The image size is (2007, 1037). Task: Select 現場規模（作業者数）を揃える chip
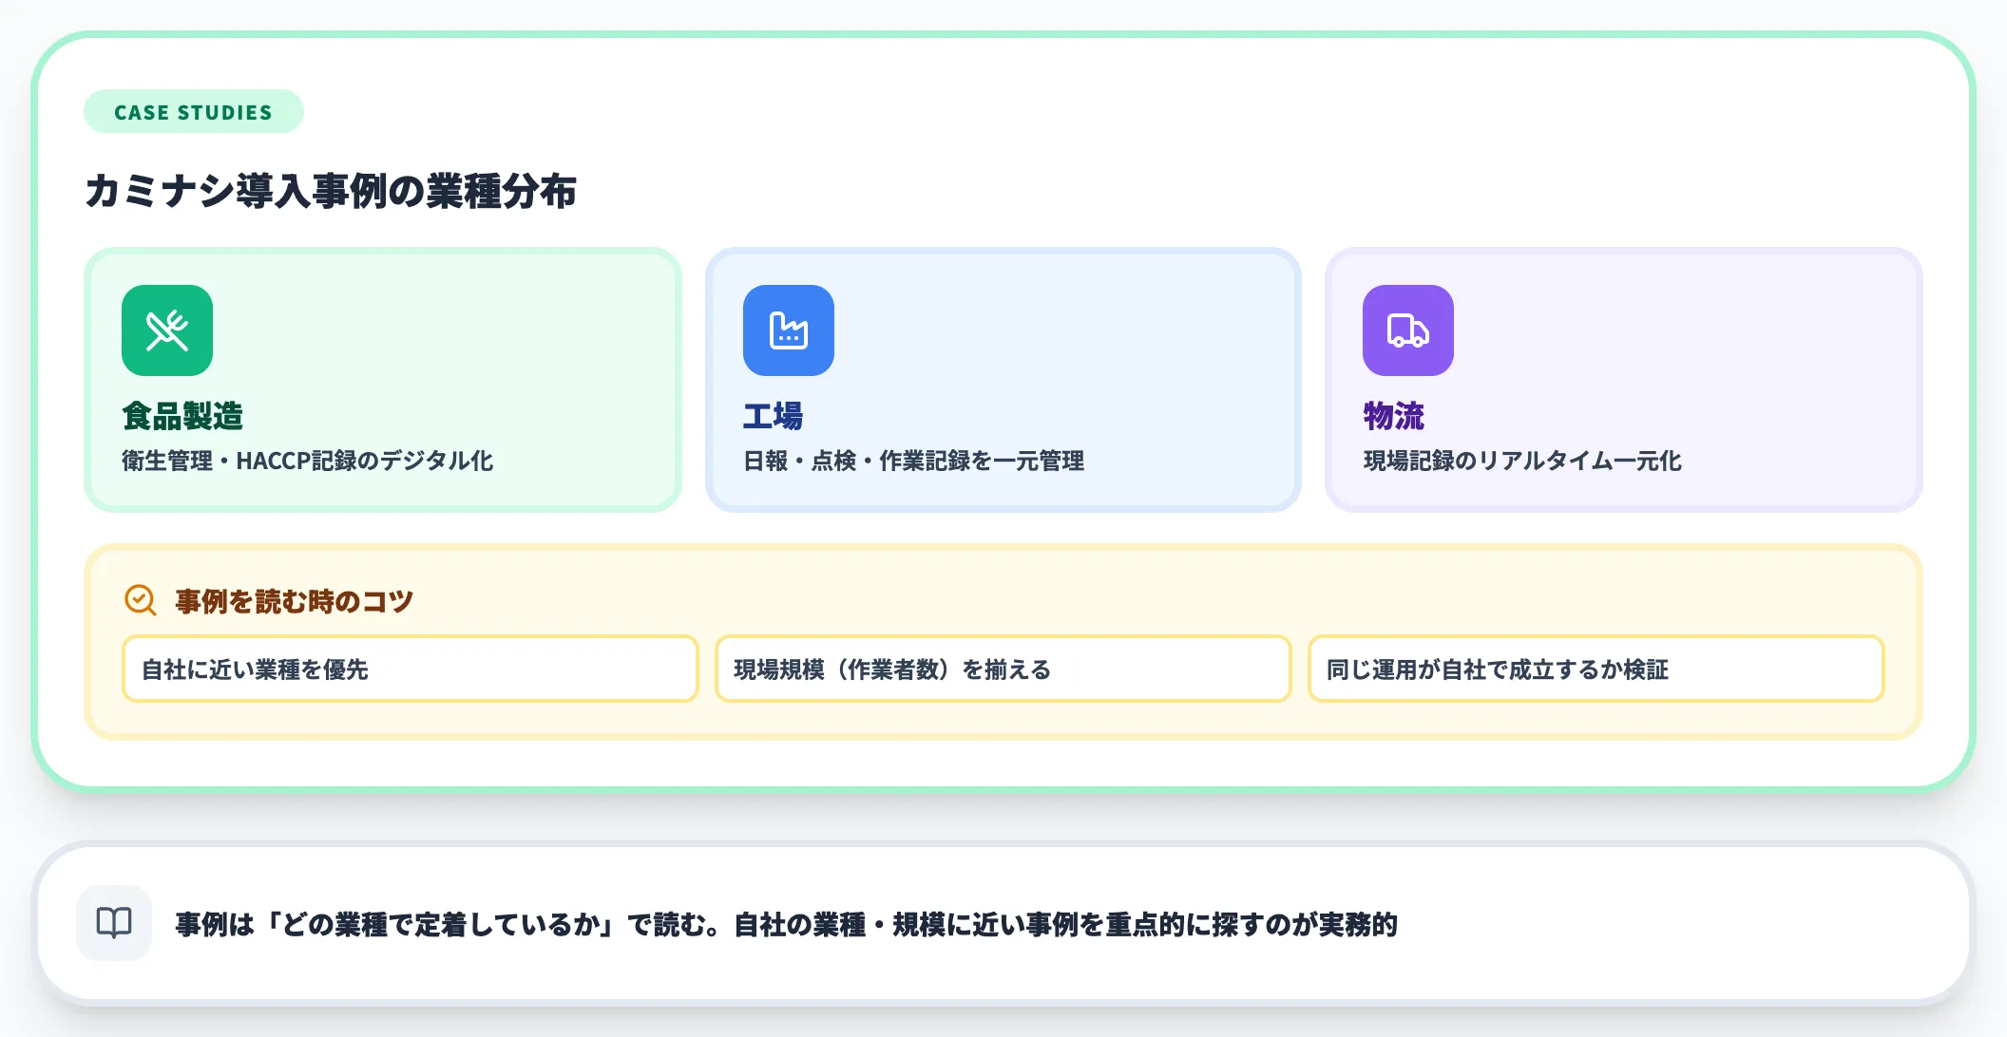[1003, 669]
